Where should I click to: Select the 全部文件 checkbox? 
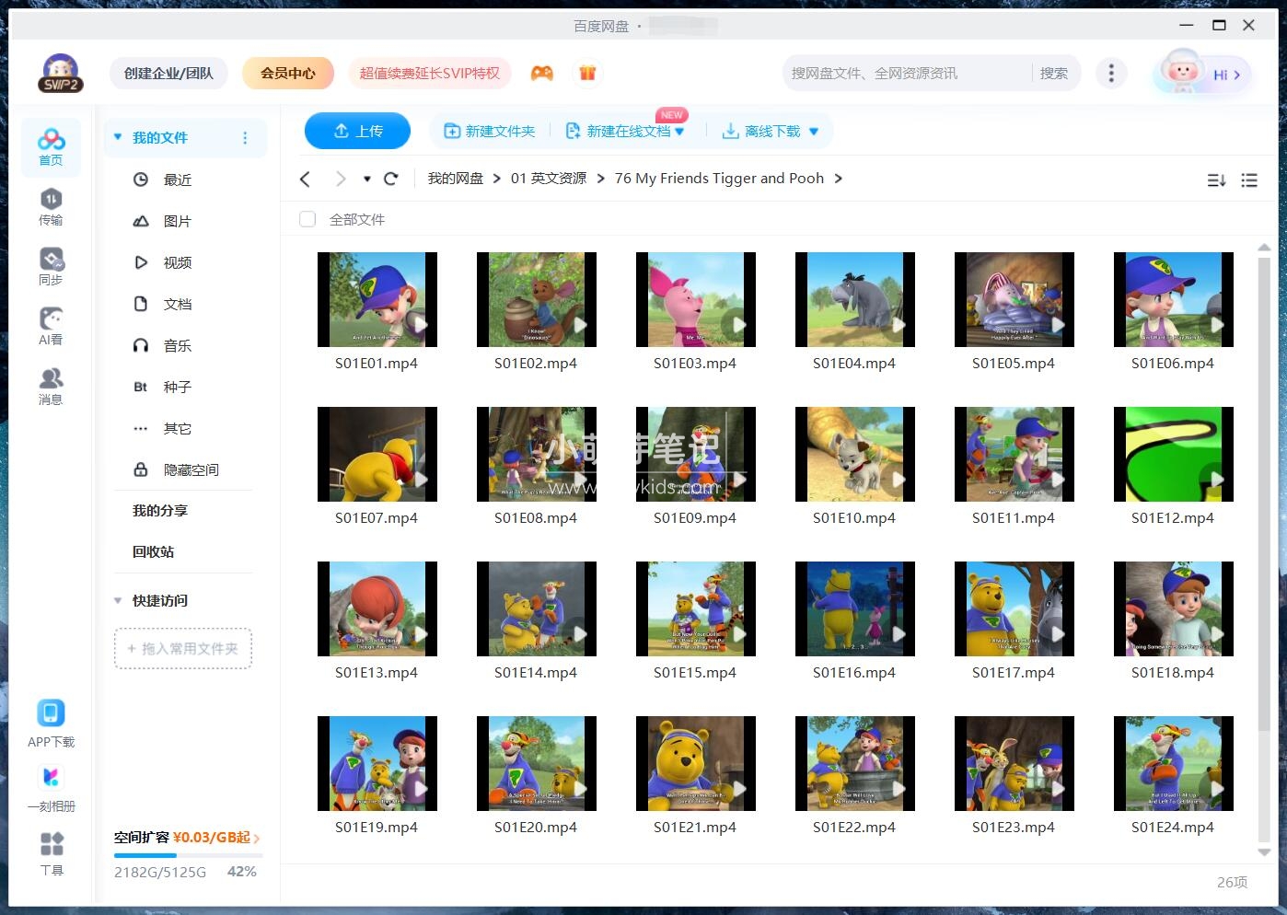point(307,219)
